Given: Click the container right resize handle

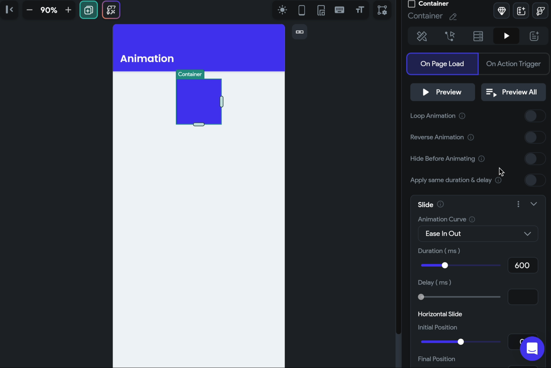Looking at the screenshot, I should pyautogui.click(x=222, y=102).
